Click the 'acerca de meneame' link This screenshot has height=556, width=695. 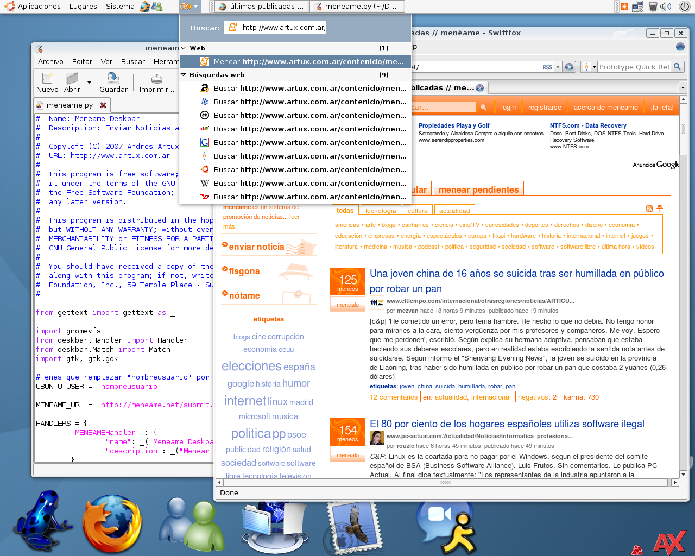[606, 108]
